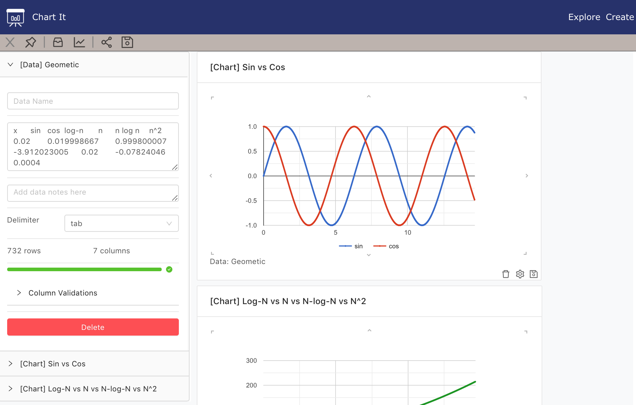The height and width of the screenshot is (405, 636).
Task: Click the Data Name input field
Action: point(93,101)
